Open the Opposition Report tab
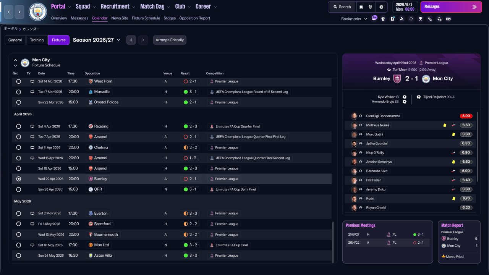The width and height of the screenshot is (489, 275). tap(194, 18)
